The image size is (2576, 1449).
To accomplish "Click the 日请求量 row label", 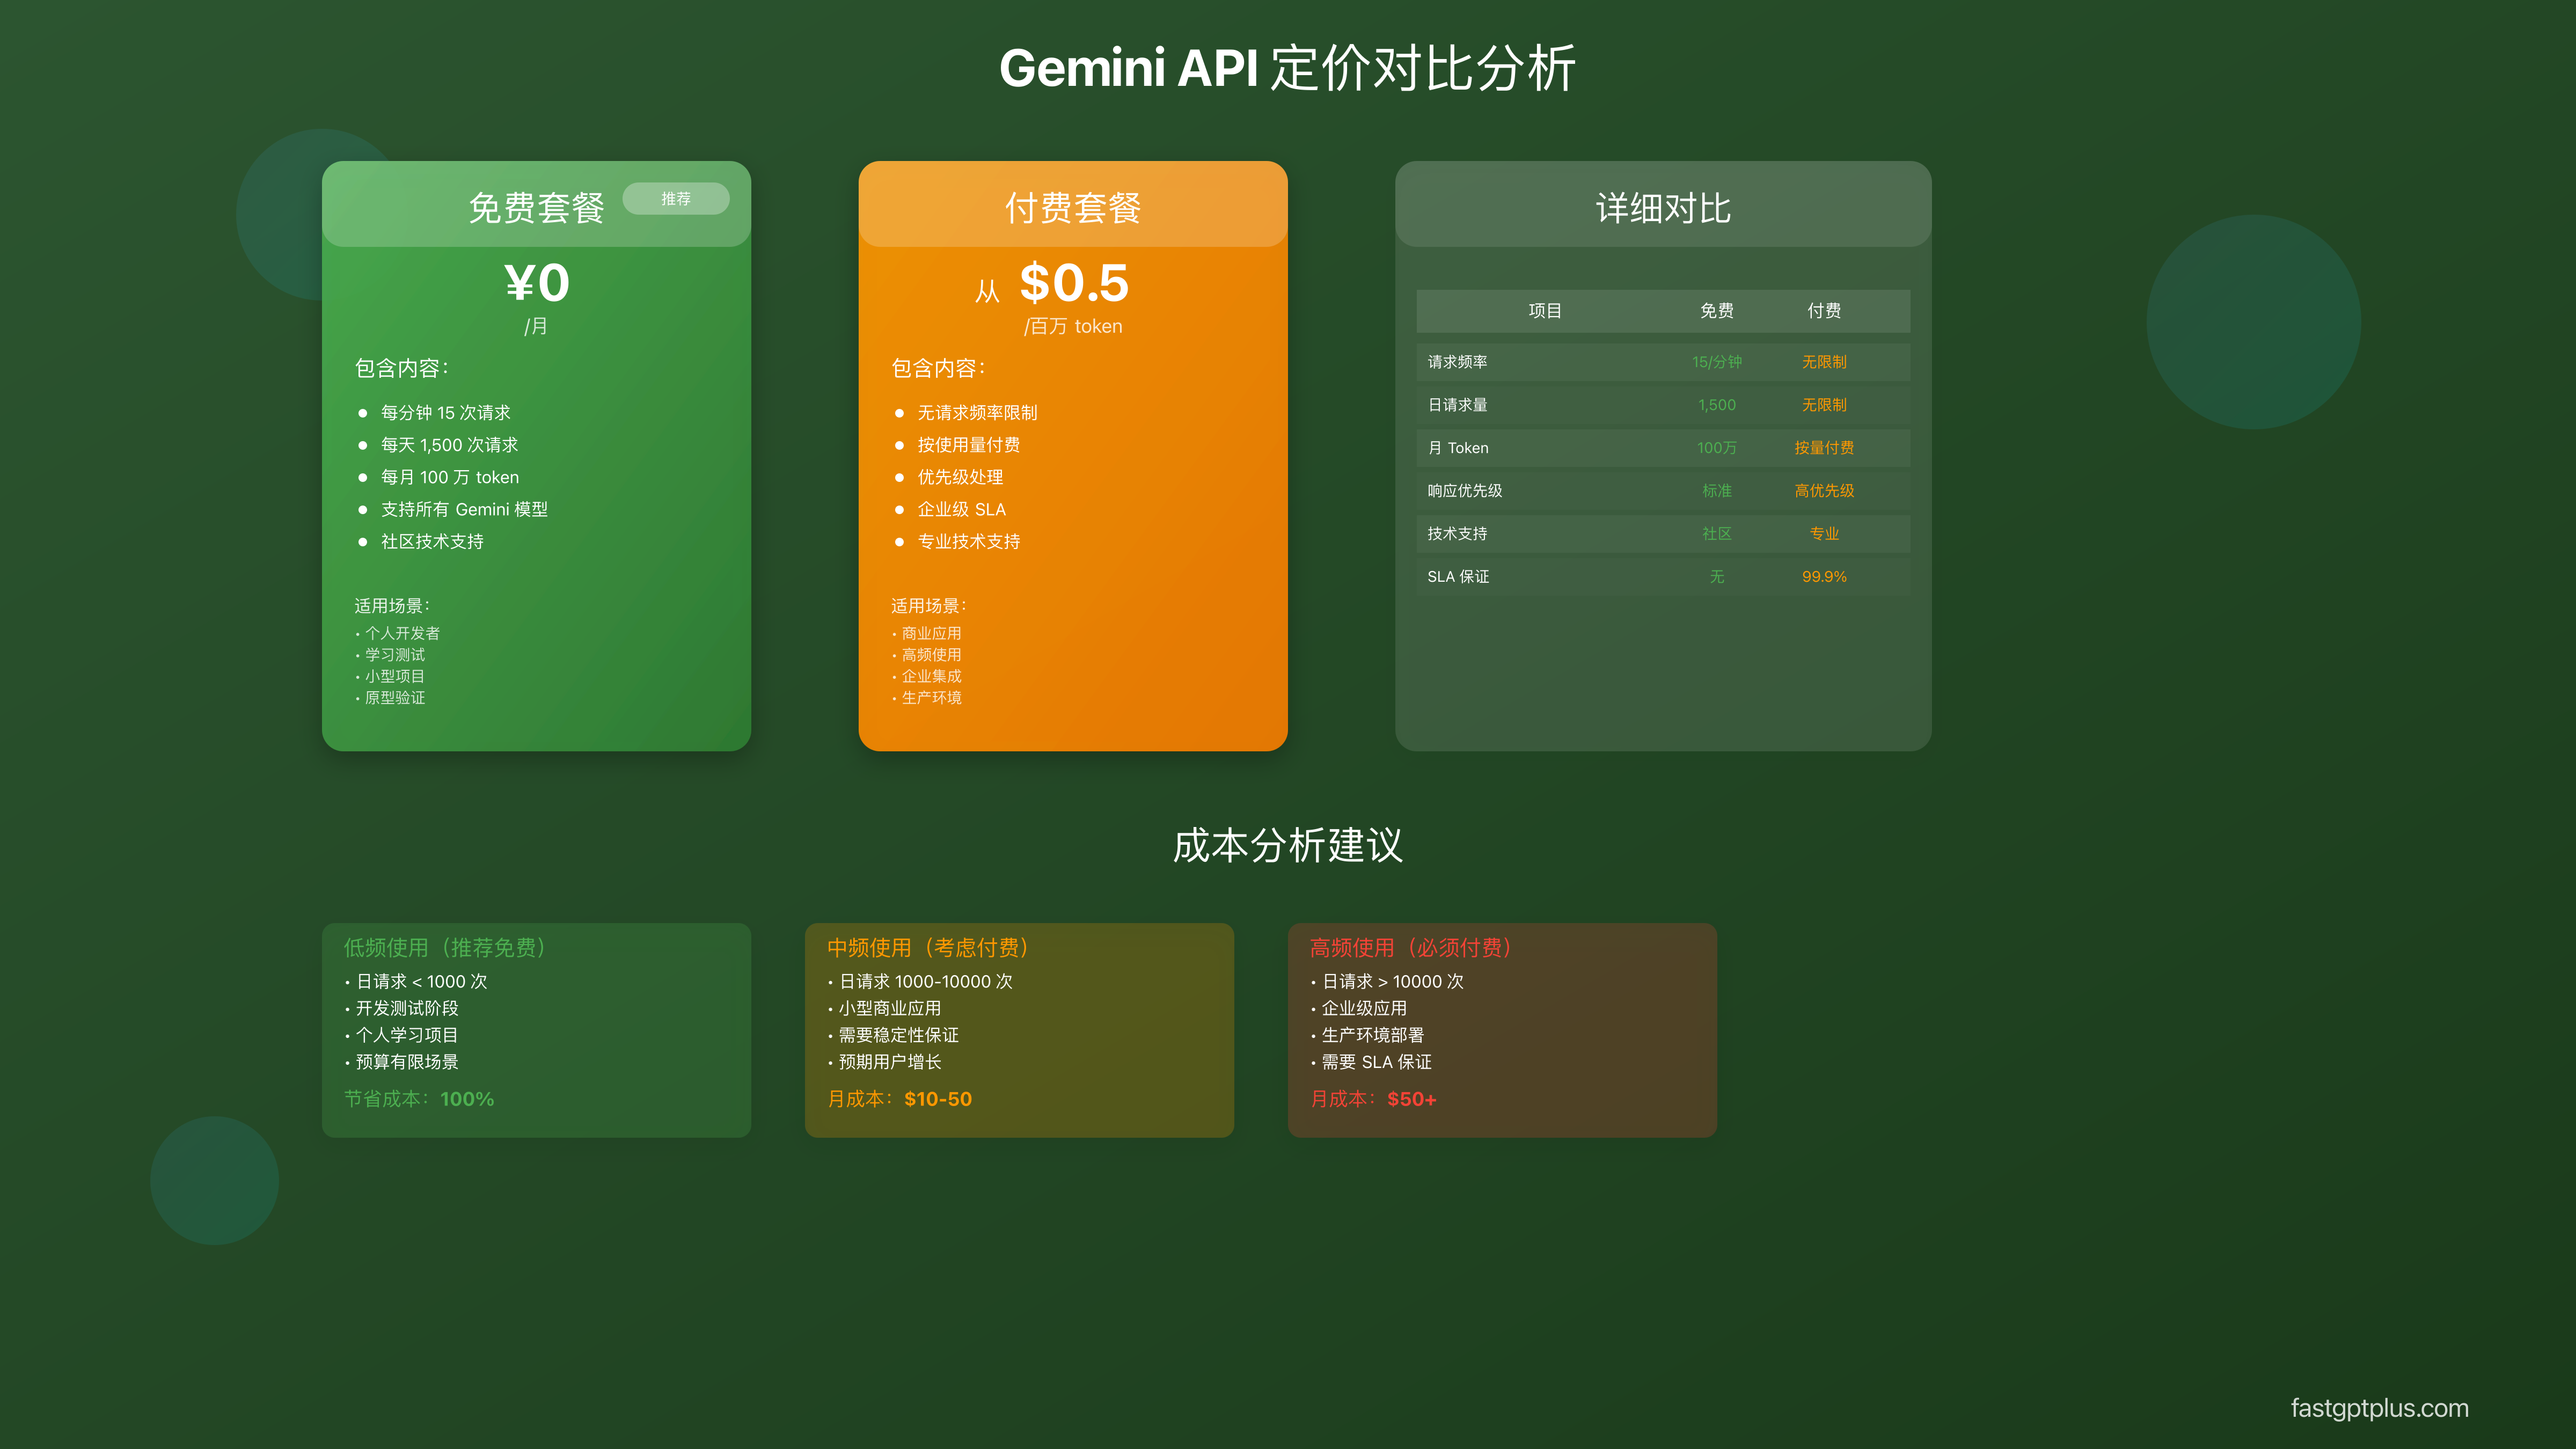I will (1457, 405).
